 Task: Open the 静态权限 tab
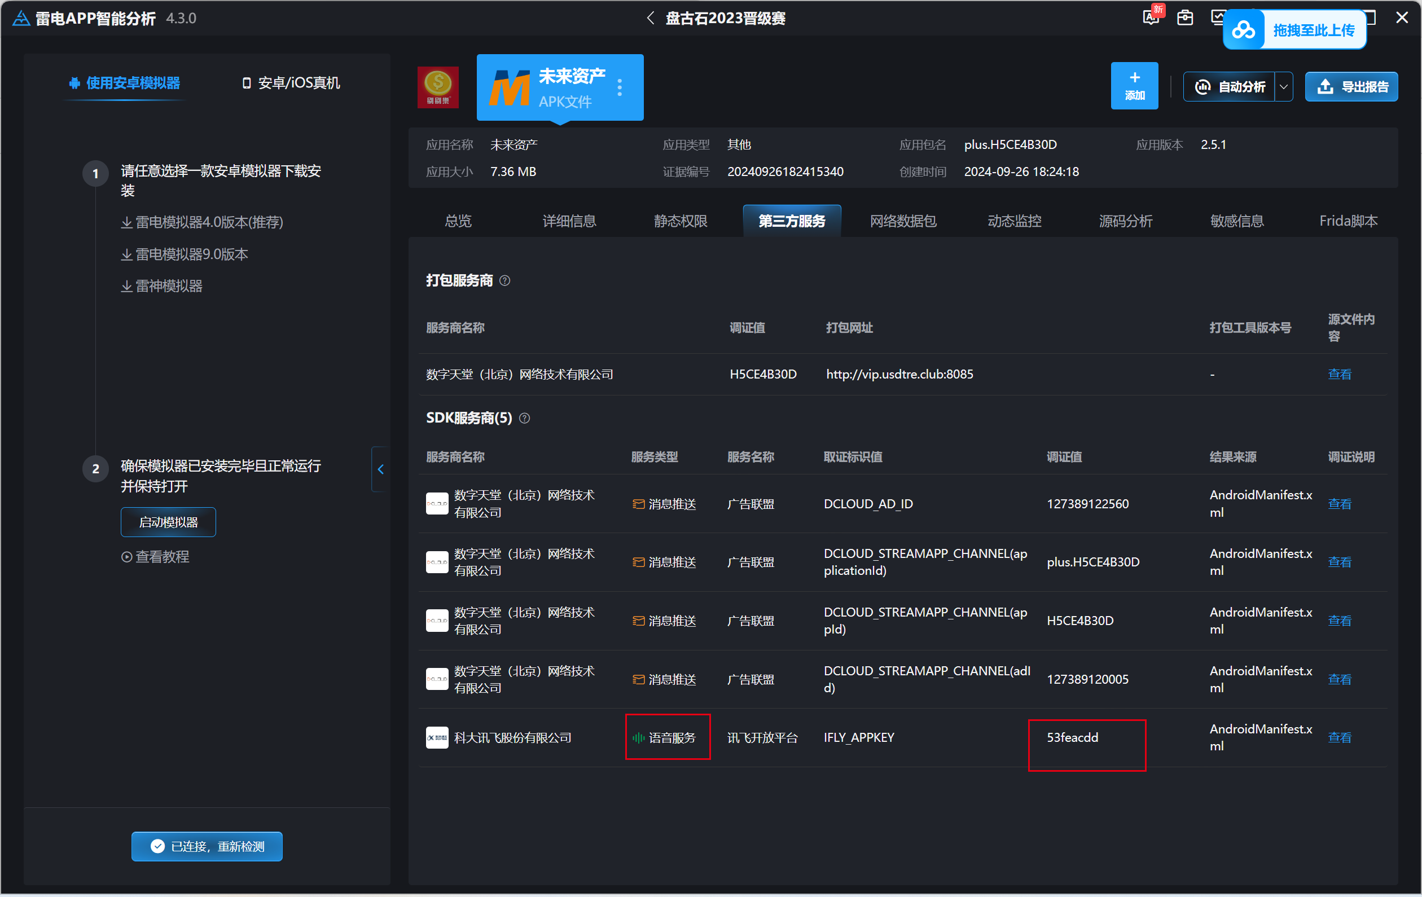point(681,221)
